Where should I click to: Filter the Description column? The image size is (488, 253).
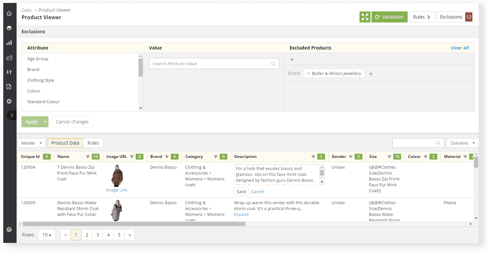[313, 157]
